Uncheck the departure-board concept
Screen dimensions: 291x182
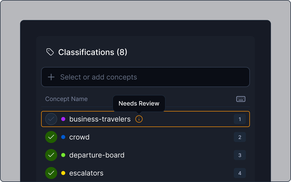pyautogui.click(x=51, y=155)
